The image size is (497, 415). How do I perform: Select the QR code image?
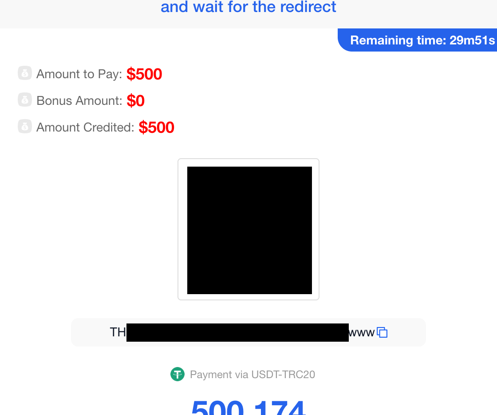point(248,230)
